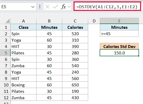This screenshot has height=104, width=143.
Task: Select calories value 650
Action: click(75, 85)
